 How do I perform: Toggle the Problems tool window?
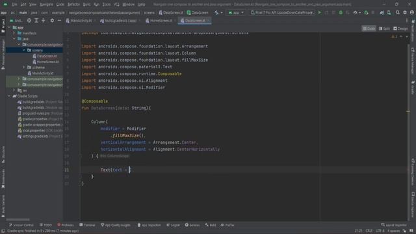[66, 225]
